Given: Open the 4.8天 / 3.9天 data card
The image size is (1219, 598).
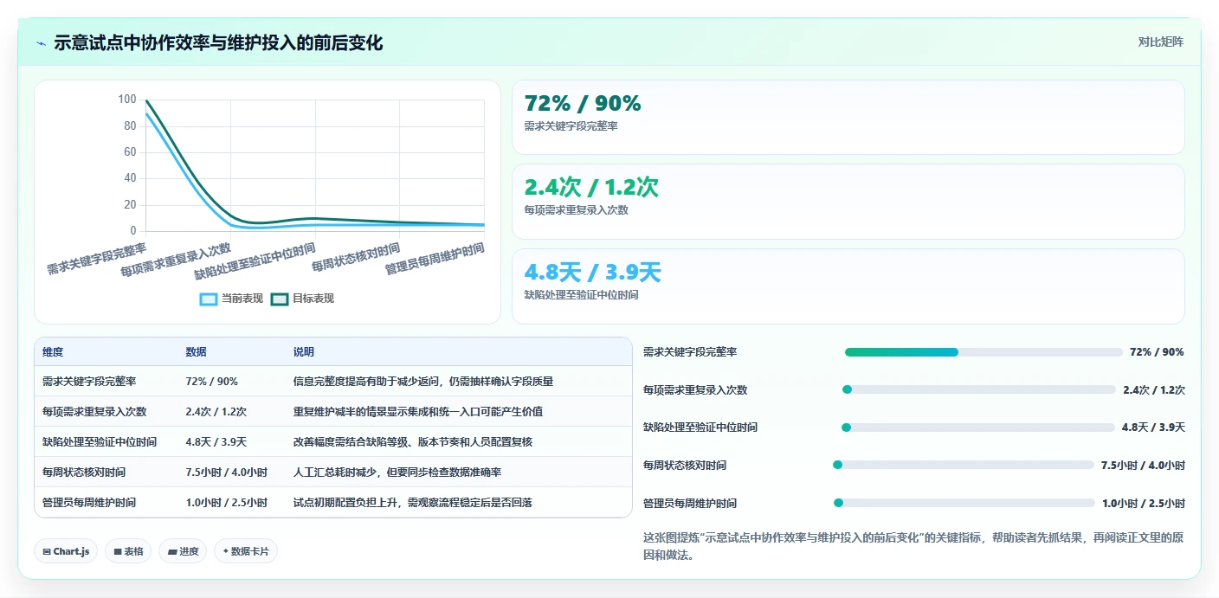Looking at the screenshot, I should (x=848, y=286).
